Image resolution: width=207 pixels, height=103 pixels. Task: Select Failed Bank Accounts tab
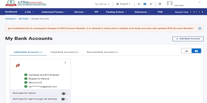[64, 52]
